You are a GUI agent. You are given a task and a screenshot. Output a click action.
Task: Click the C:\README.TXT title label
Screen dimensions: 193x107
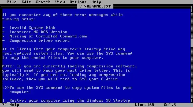(95, 6)
